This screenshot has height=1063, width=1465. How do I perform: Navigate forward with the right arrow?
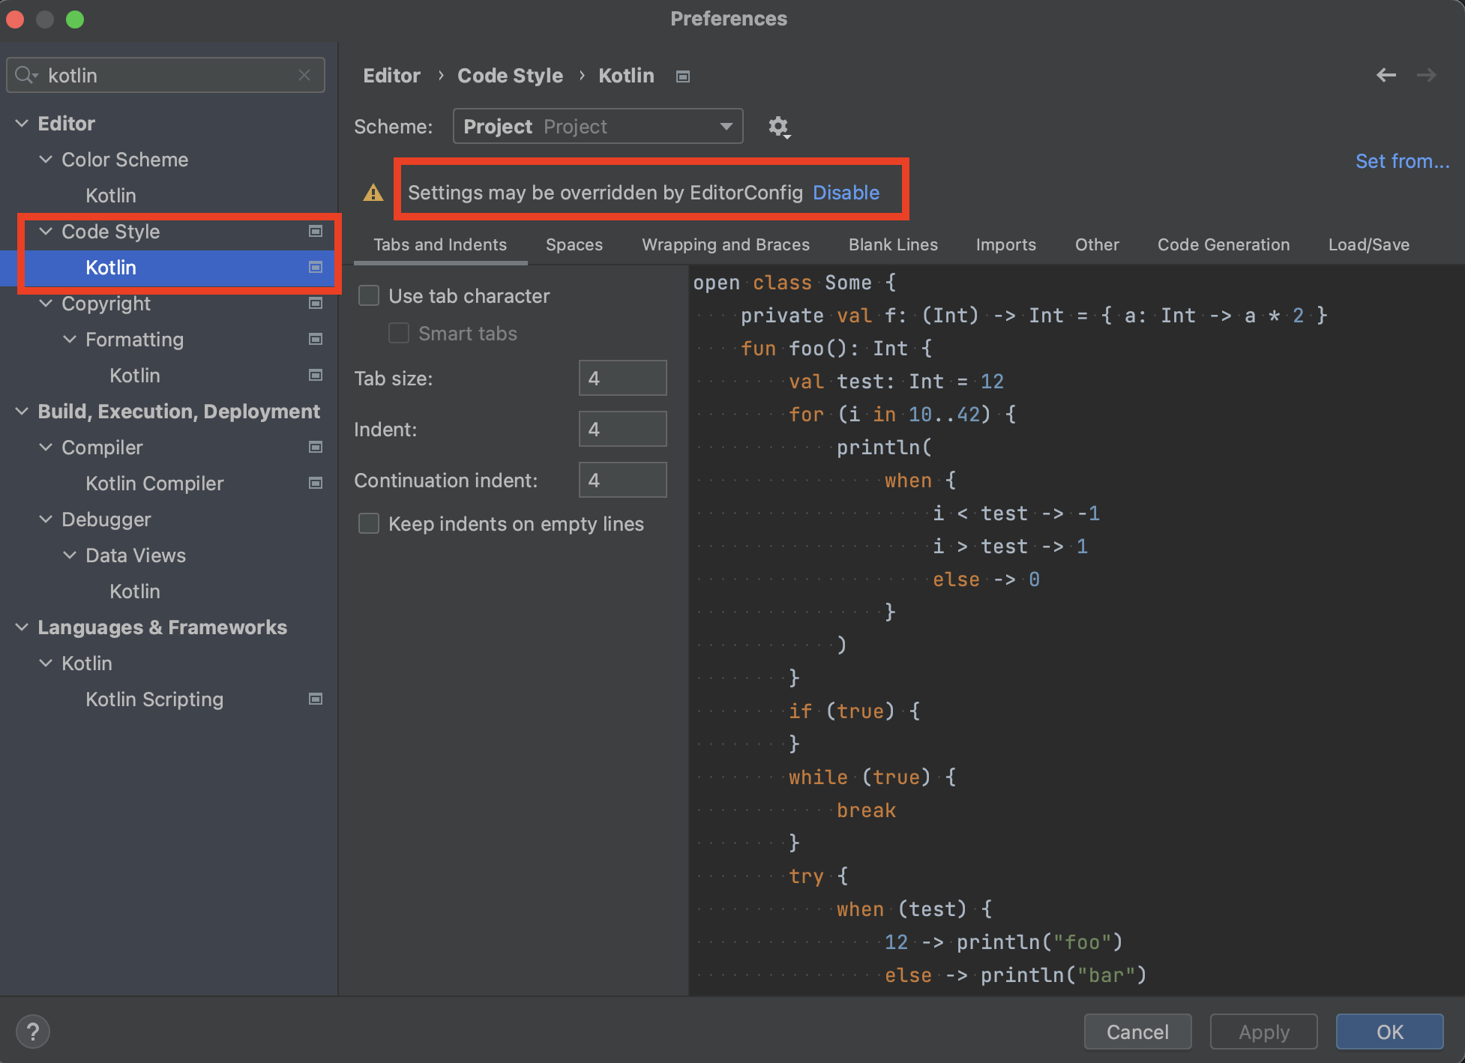1426,75
